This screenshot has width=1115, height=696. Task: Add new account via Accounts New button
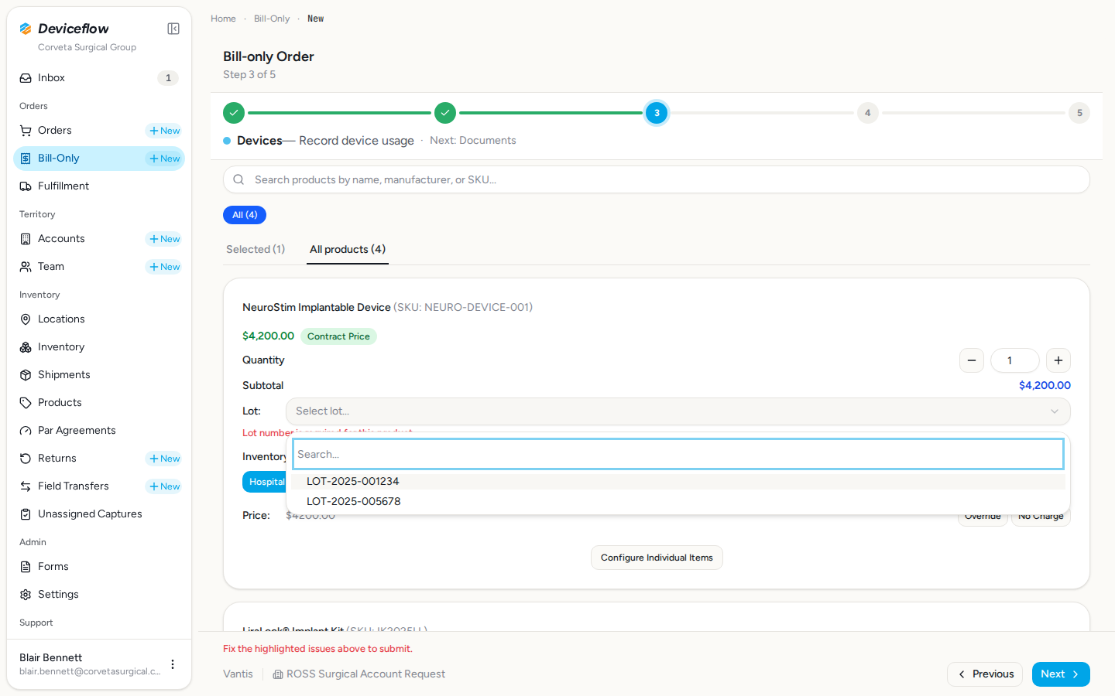tap(164, 239)
